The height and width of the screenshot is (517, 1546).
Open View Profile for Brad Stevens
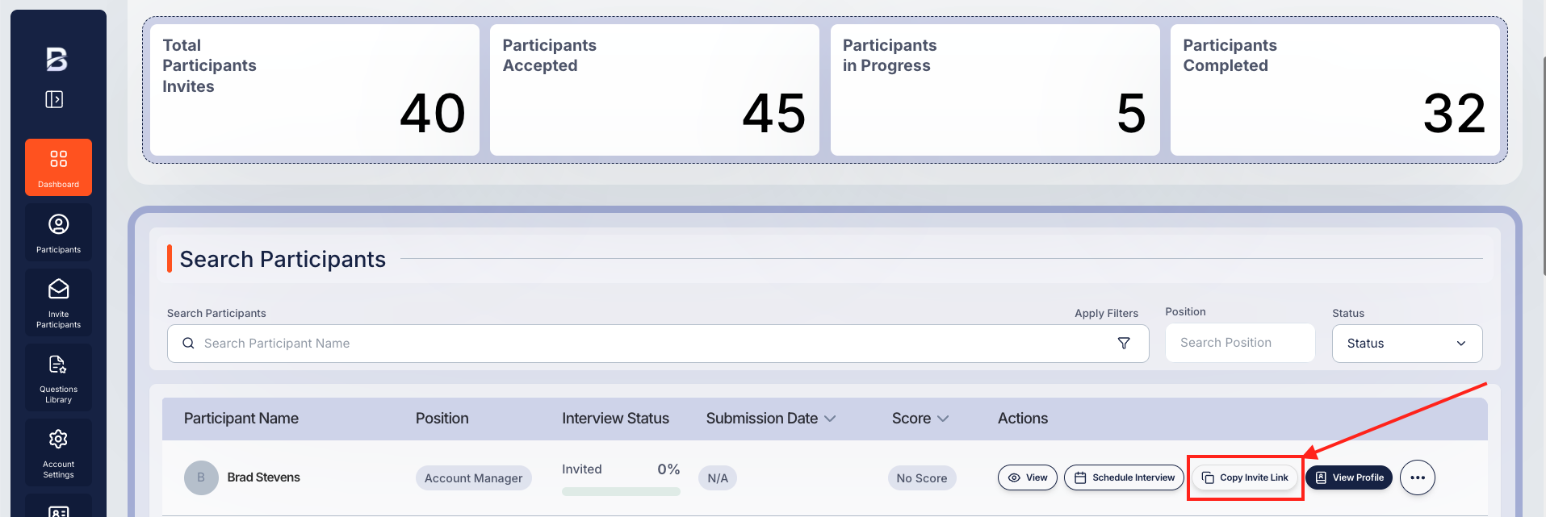pyautogui.click(x=1349, y=477)
